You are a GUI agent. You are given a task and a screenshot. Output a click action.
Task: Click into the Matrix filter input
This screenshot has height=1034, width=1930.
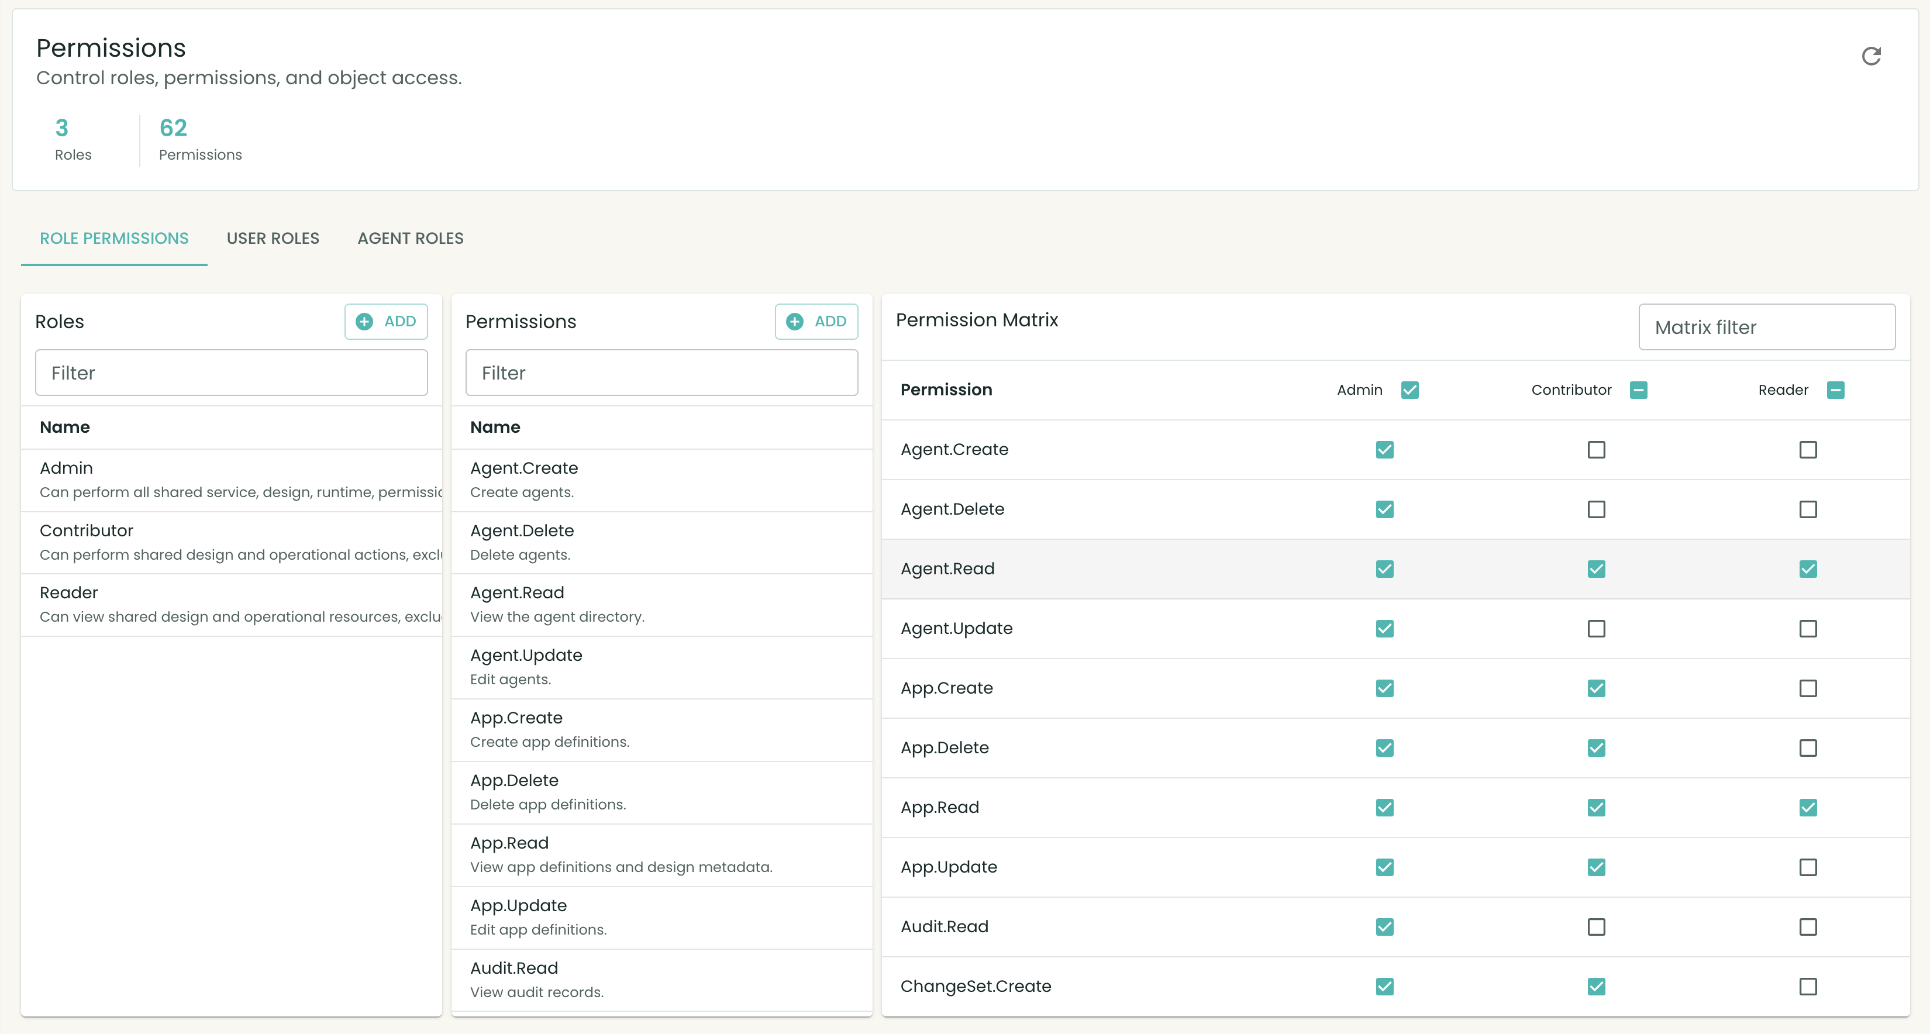[1767, 327]
